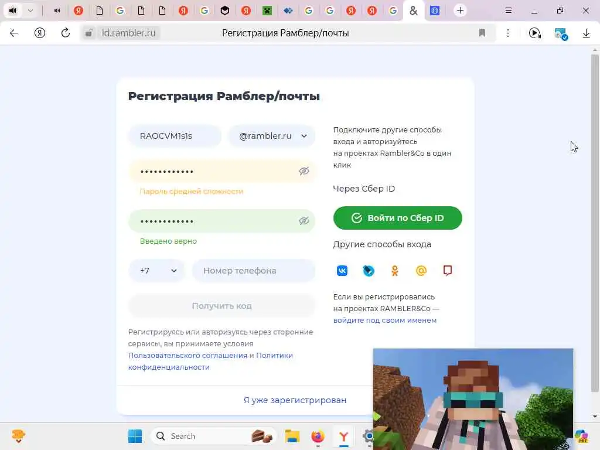
Task: Show the first password with eye icon
Action: (304, 171)
